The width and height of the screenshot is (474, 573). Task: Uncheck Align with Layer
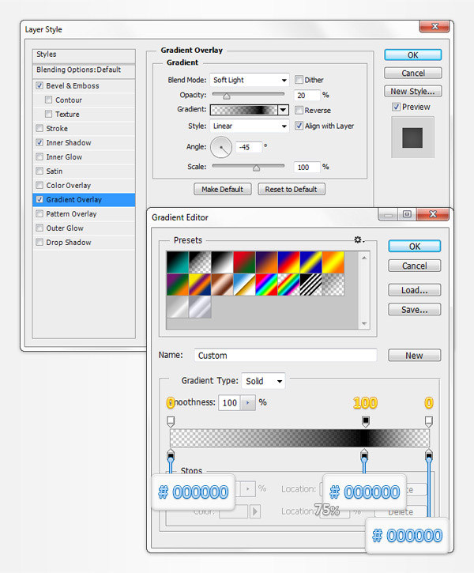299,126
